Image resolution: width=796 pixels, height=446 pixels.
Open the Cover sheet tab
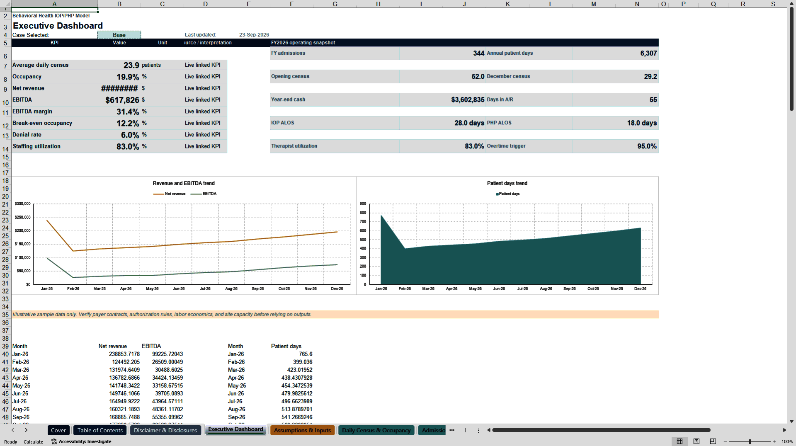click(x=58, y=430)
